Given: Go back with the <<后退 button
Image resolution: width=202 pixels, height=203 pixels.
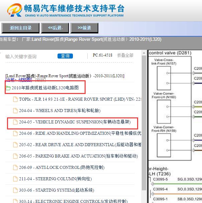Looking at the screenshot, I should coord(55,28).
